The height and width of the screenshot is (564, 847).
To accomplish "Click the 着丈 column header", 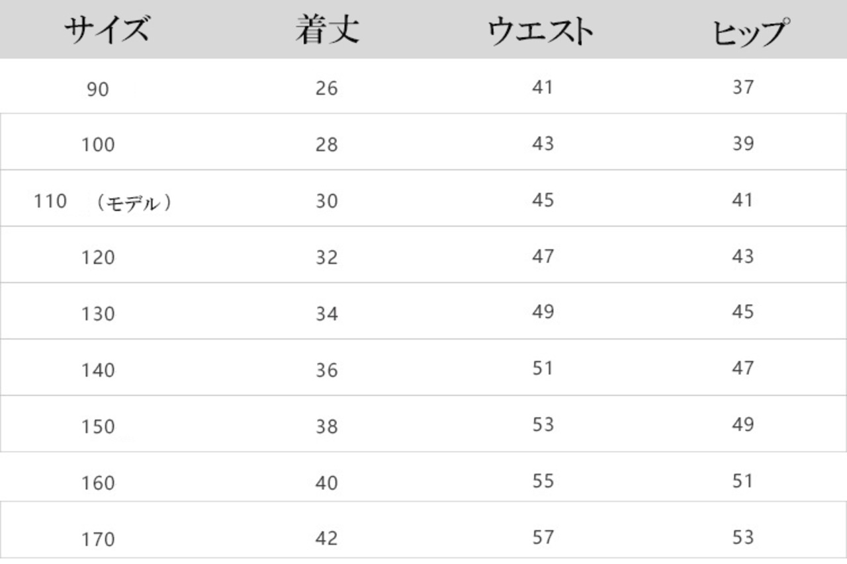I will pyautogui.click(x=327, y=31).
